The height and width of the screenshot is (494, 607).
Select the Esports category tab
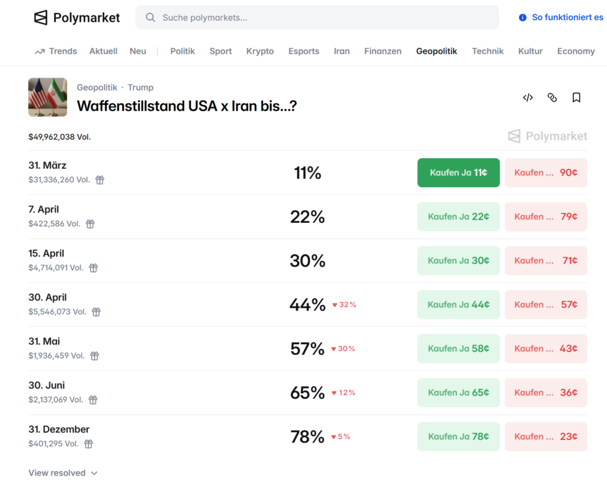[x=303, y=51]
